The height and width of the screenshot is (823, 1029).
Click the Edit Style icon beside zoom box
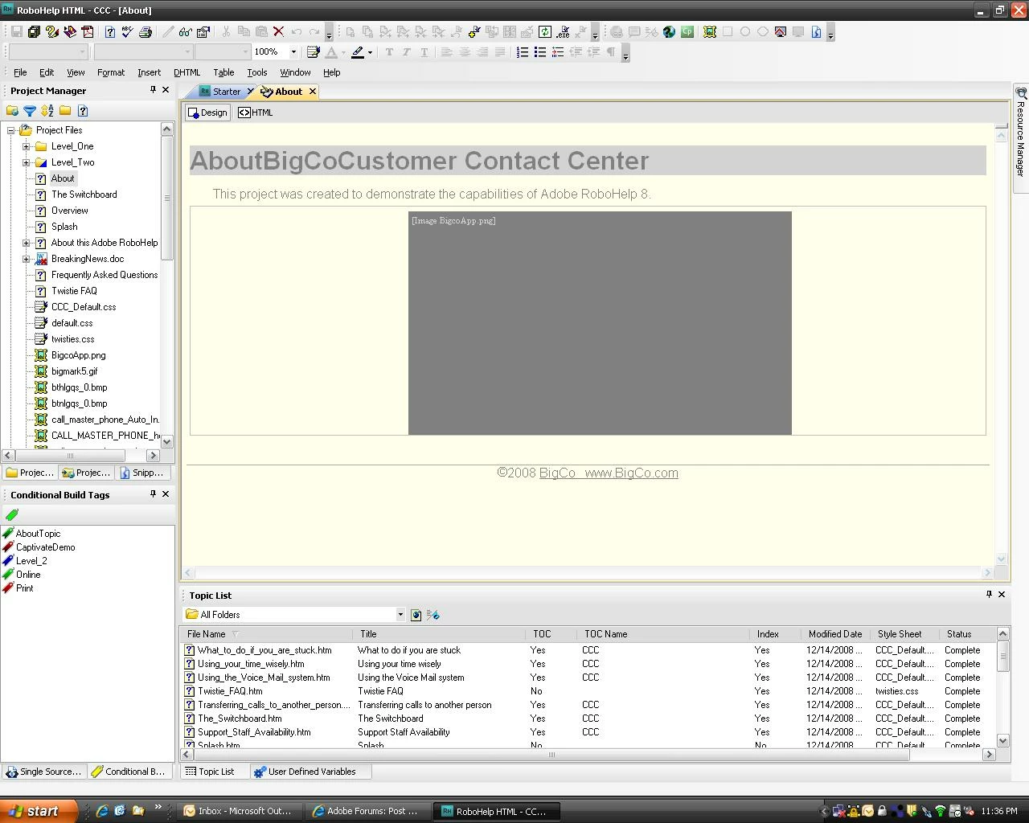(314, 52)
